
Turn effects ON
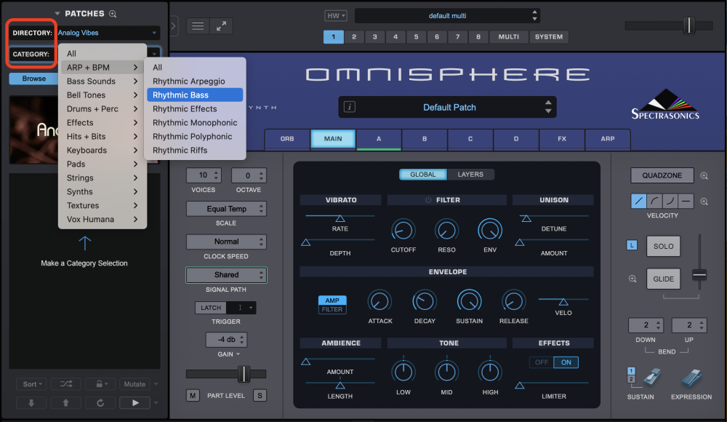coord(566,362)
